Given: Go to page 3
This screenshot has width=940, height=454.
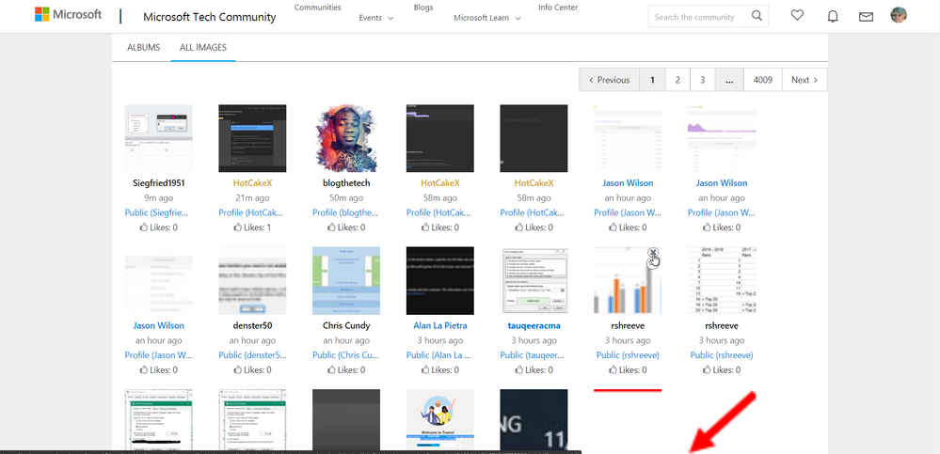Looking at the screenshot, I should [x=703, y=80].
